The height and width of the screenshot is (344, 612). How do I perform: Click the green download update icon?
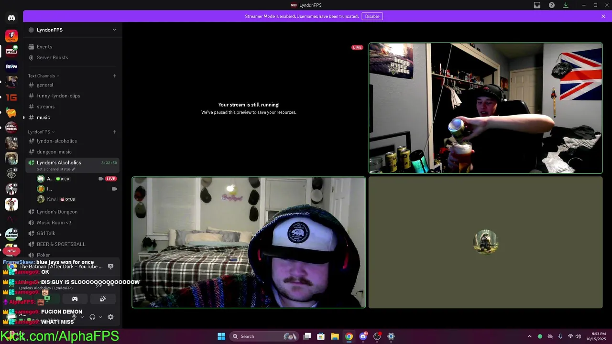coord(566,5)
